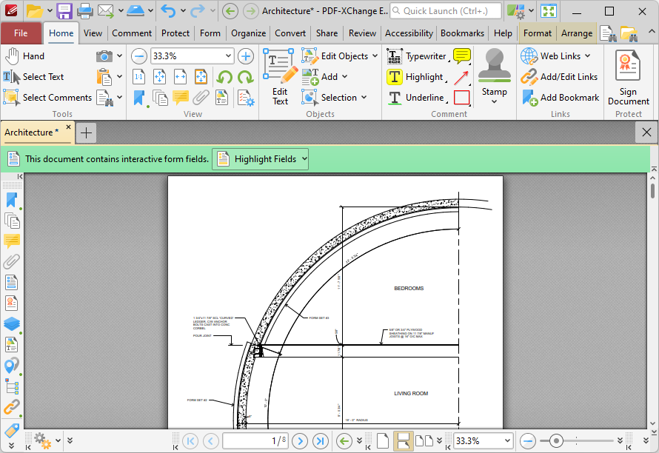Click the Format contextual tab
This screenshot has width=659, height=453.
coord(537,33)
